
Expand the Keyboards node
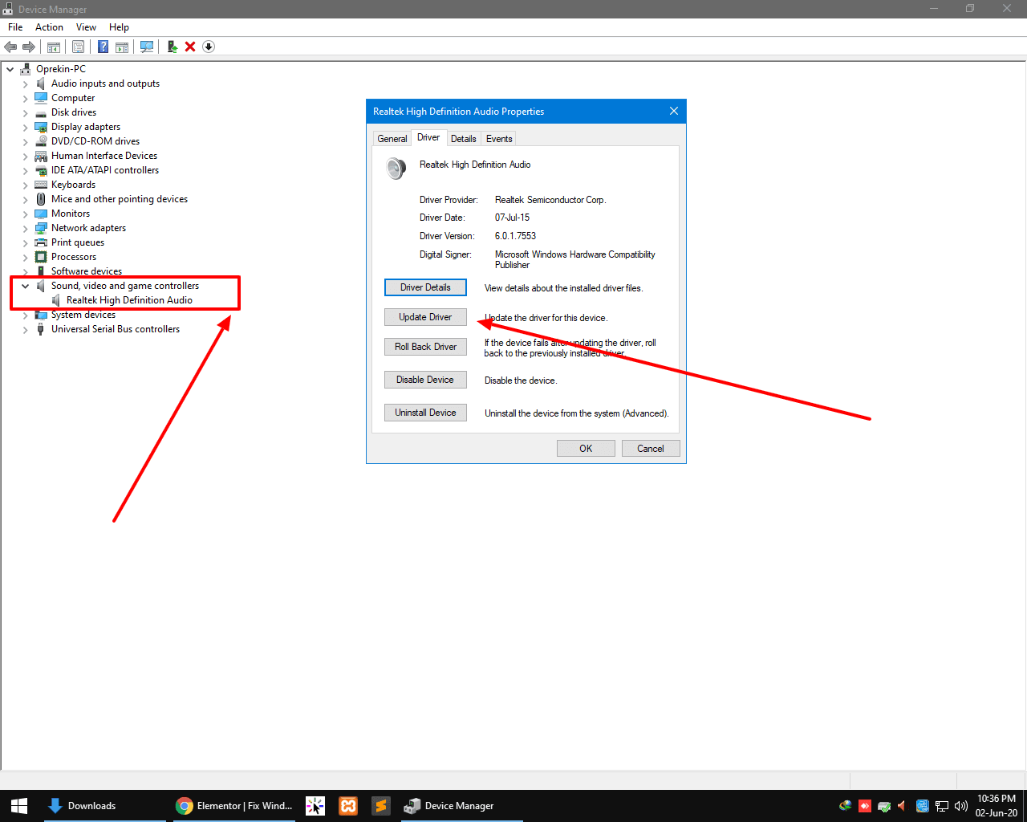click(26, 185)
